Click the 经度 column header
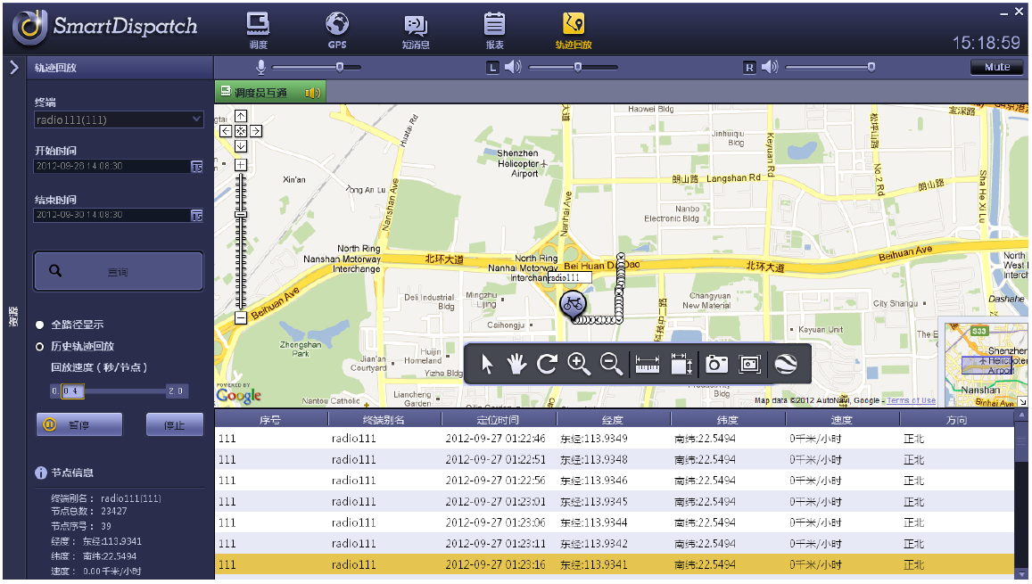The image size is (1032, 584). [613, 420]
